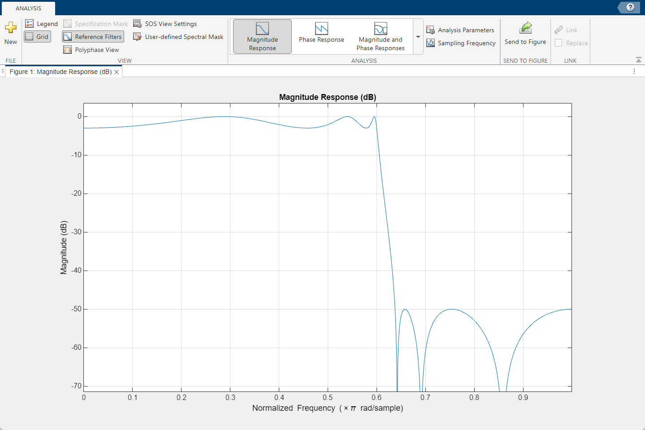This screenshot has width=645, height=430.
Task: Switch to the ANALYSIS ribbon tab
Action: (x=28, y=8)
